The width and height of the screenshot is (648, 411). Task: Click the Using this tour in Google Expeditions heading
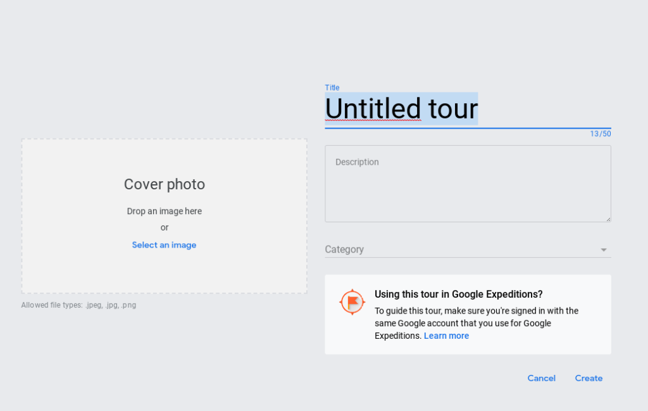458,294
